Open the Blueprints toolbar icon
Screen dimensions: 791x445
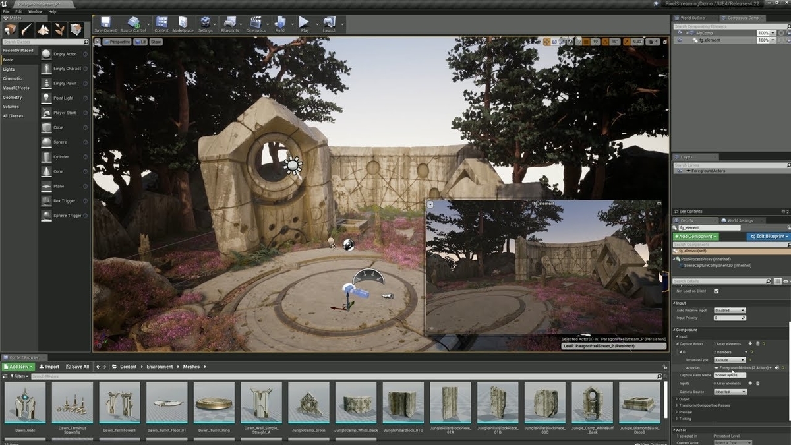(230, 24)
